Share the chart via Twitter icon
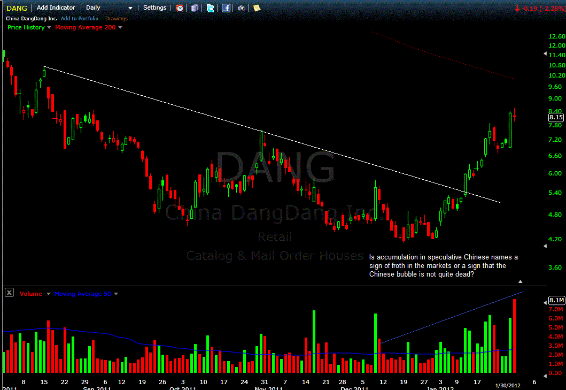 [x=210, y=8]
